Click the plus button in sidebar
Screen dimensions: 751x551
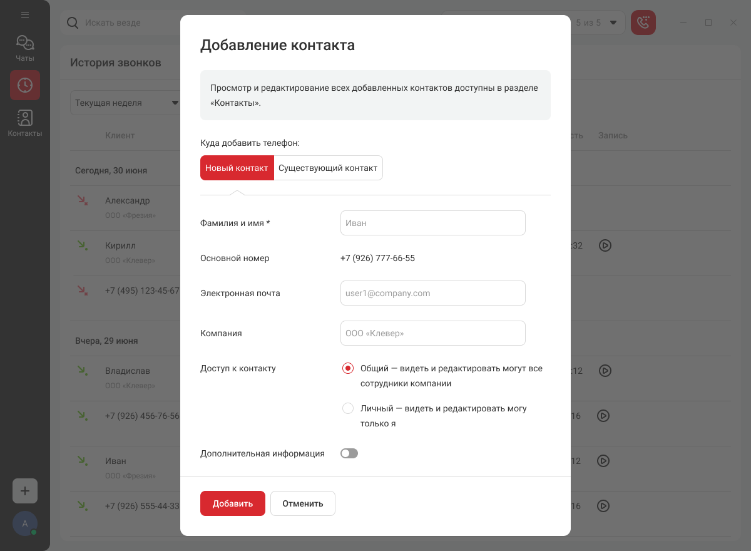click(25, 491)
